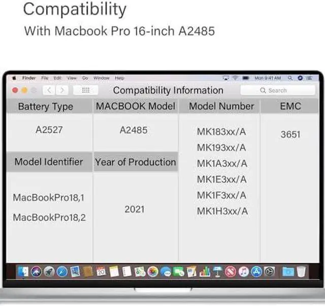Open Spotlight search in menu bar
The image size is (325, 306).
tap(289, 78)
